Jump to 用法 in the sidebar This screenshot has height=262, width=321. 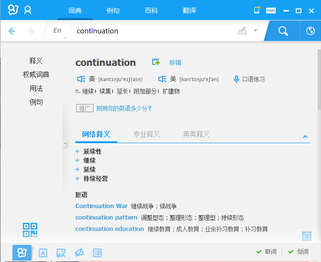[36, 88]
